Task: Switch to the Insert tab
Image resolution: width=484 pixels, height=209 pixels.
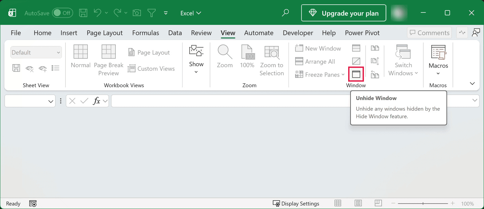Action: 69,33
